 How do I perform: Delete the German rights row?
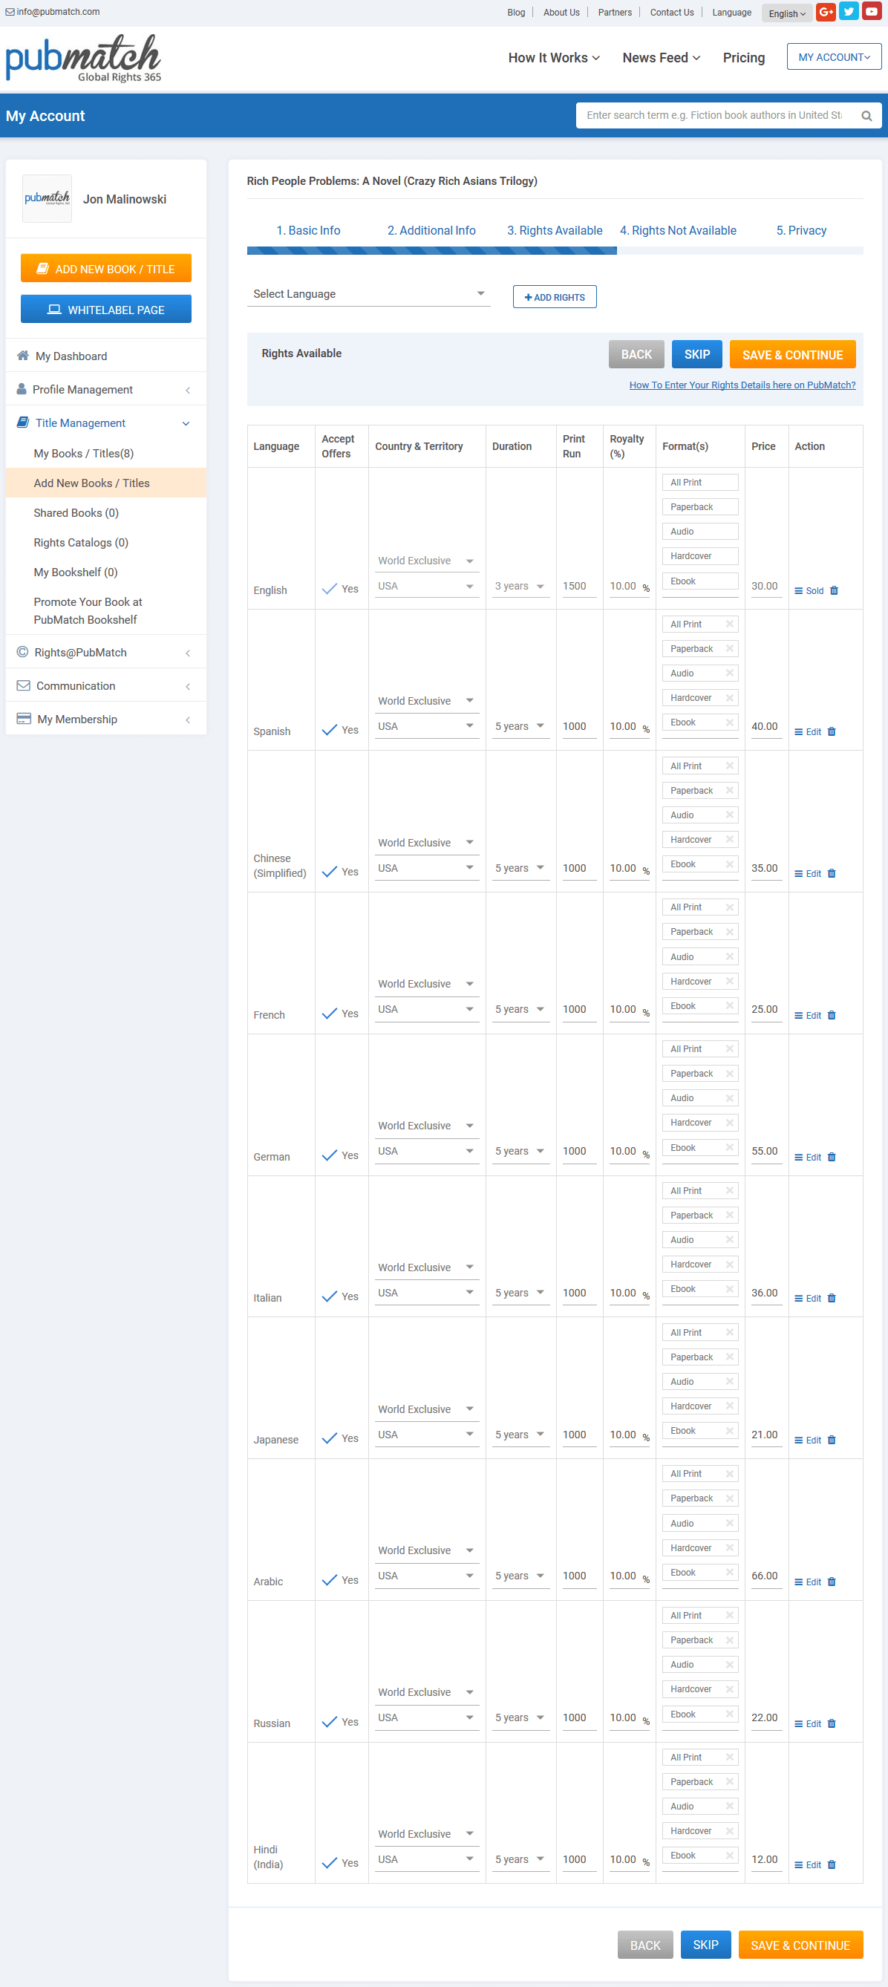click(832, 1157)
